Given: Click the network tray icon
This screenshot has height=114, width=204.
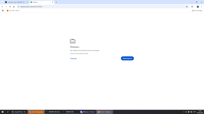Looking at the screenshot, I should tap(191, 112).
